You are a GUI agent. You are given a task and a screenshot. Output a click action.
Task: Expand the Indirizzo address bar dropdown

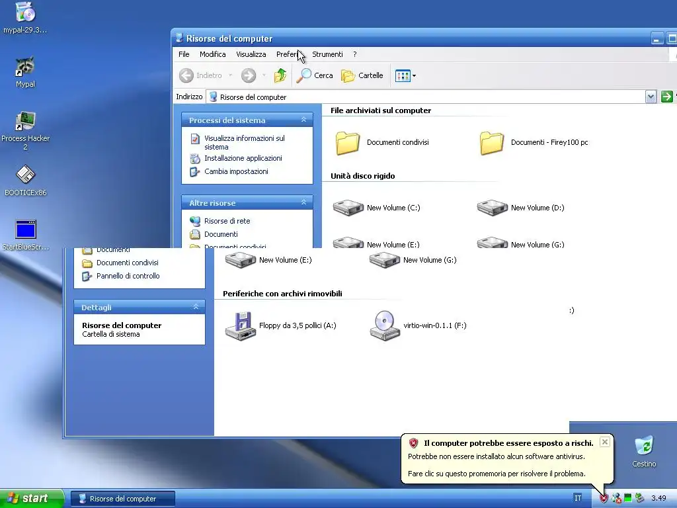(651, 97)
